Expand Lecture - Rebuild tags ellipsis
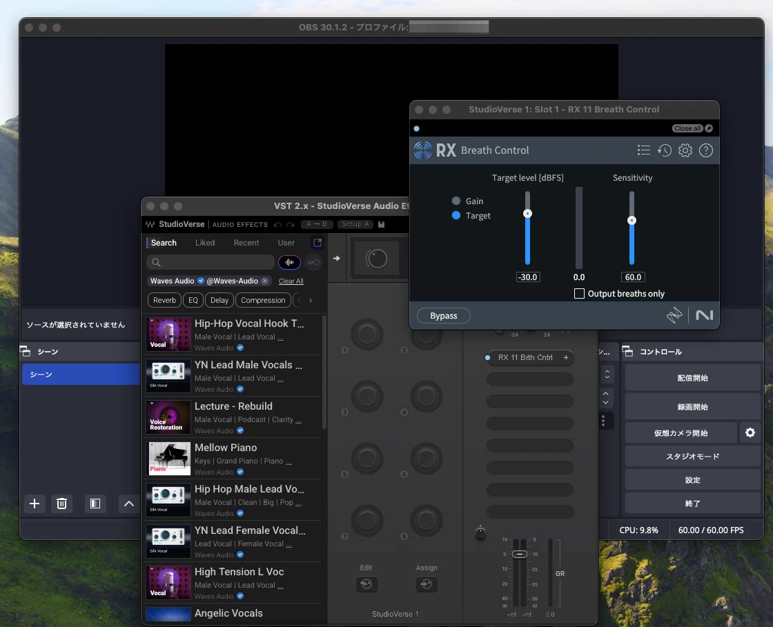773x627 pixels. (298, 420)
